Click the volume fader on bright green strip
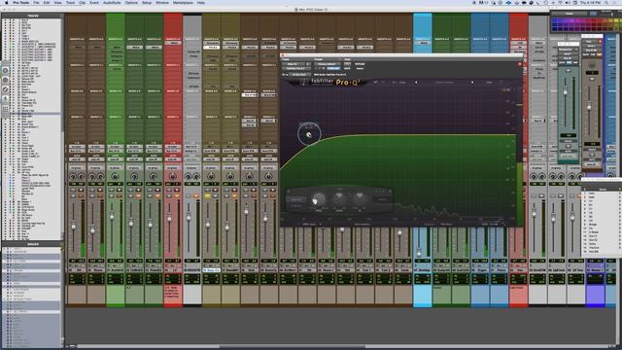 [112, 217]
